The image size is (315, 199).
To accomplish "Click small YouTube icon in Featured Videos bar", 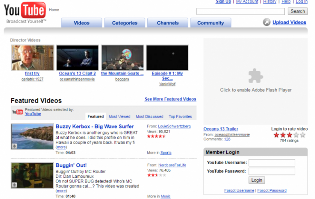I will tap(18, 112).
